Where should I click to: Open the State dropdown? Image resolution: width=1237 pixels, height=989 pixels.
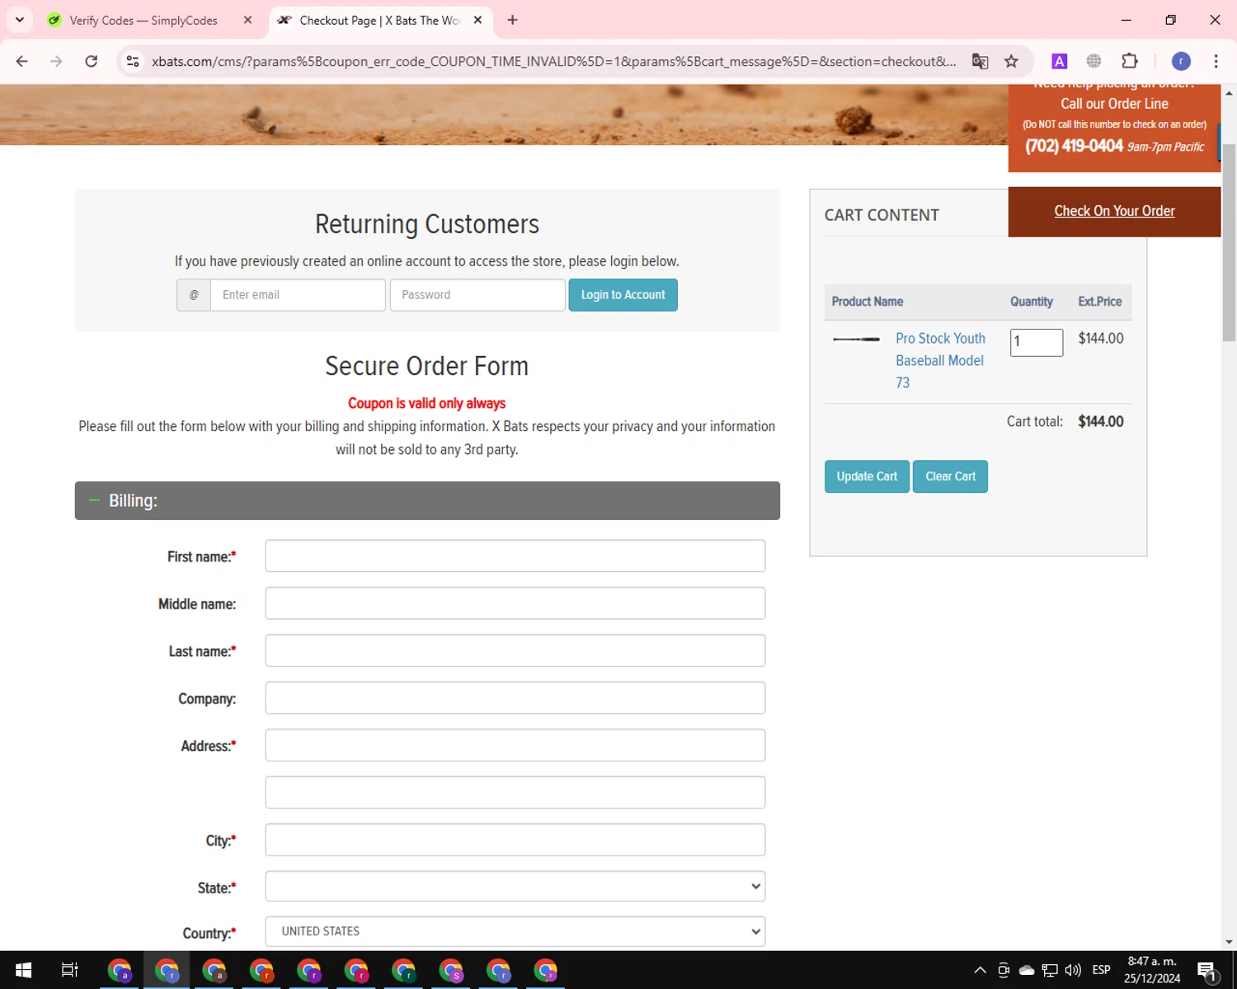click(515, 887)
